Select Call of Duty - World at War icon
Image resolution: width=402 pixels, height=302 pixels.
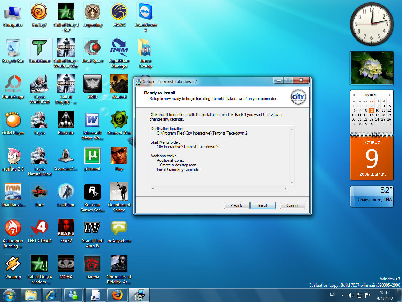click(x=66, y=53)
